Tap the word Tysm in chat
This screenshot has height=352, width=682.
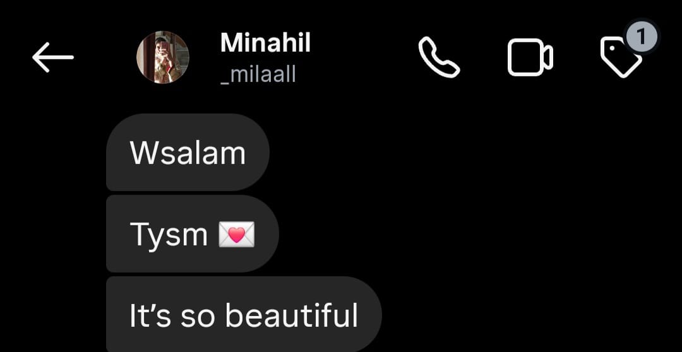tap(169, 236)
